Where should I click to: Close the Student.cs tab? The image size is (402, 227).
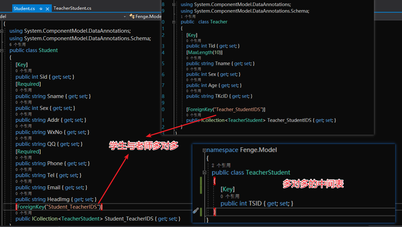(47, 9)
